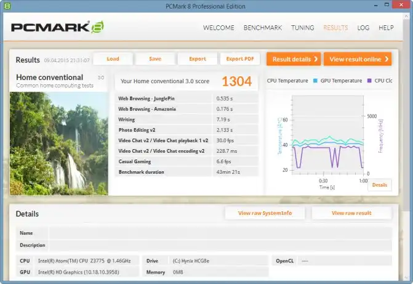Click the GPU Temperature blue legend square
Screen dimensions: 413x284
coord(316,81)
